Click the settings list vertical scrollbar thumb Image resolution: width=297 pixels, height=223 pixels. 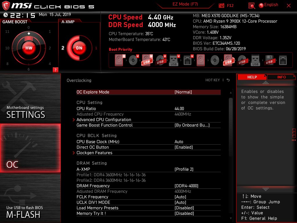[x=231, y=127]
